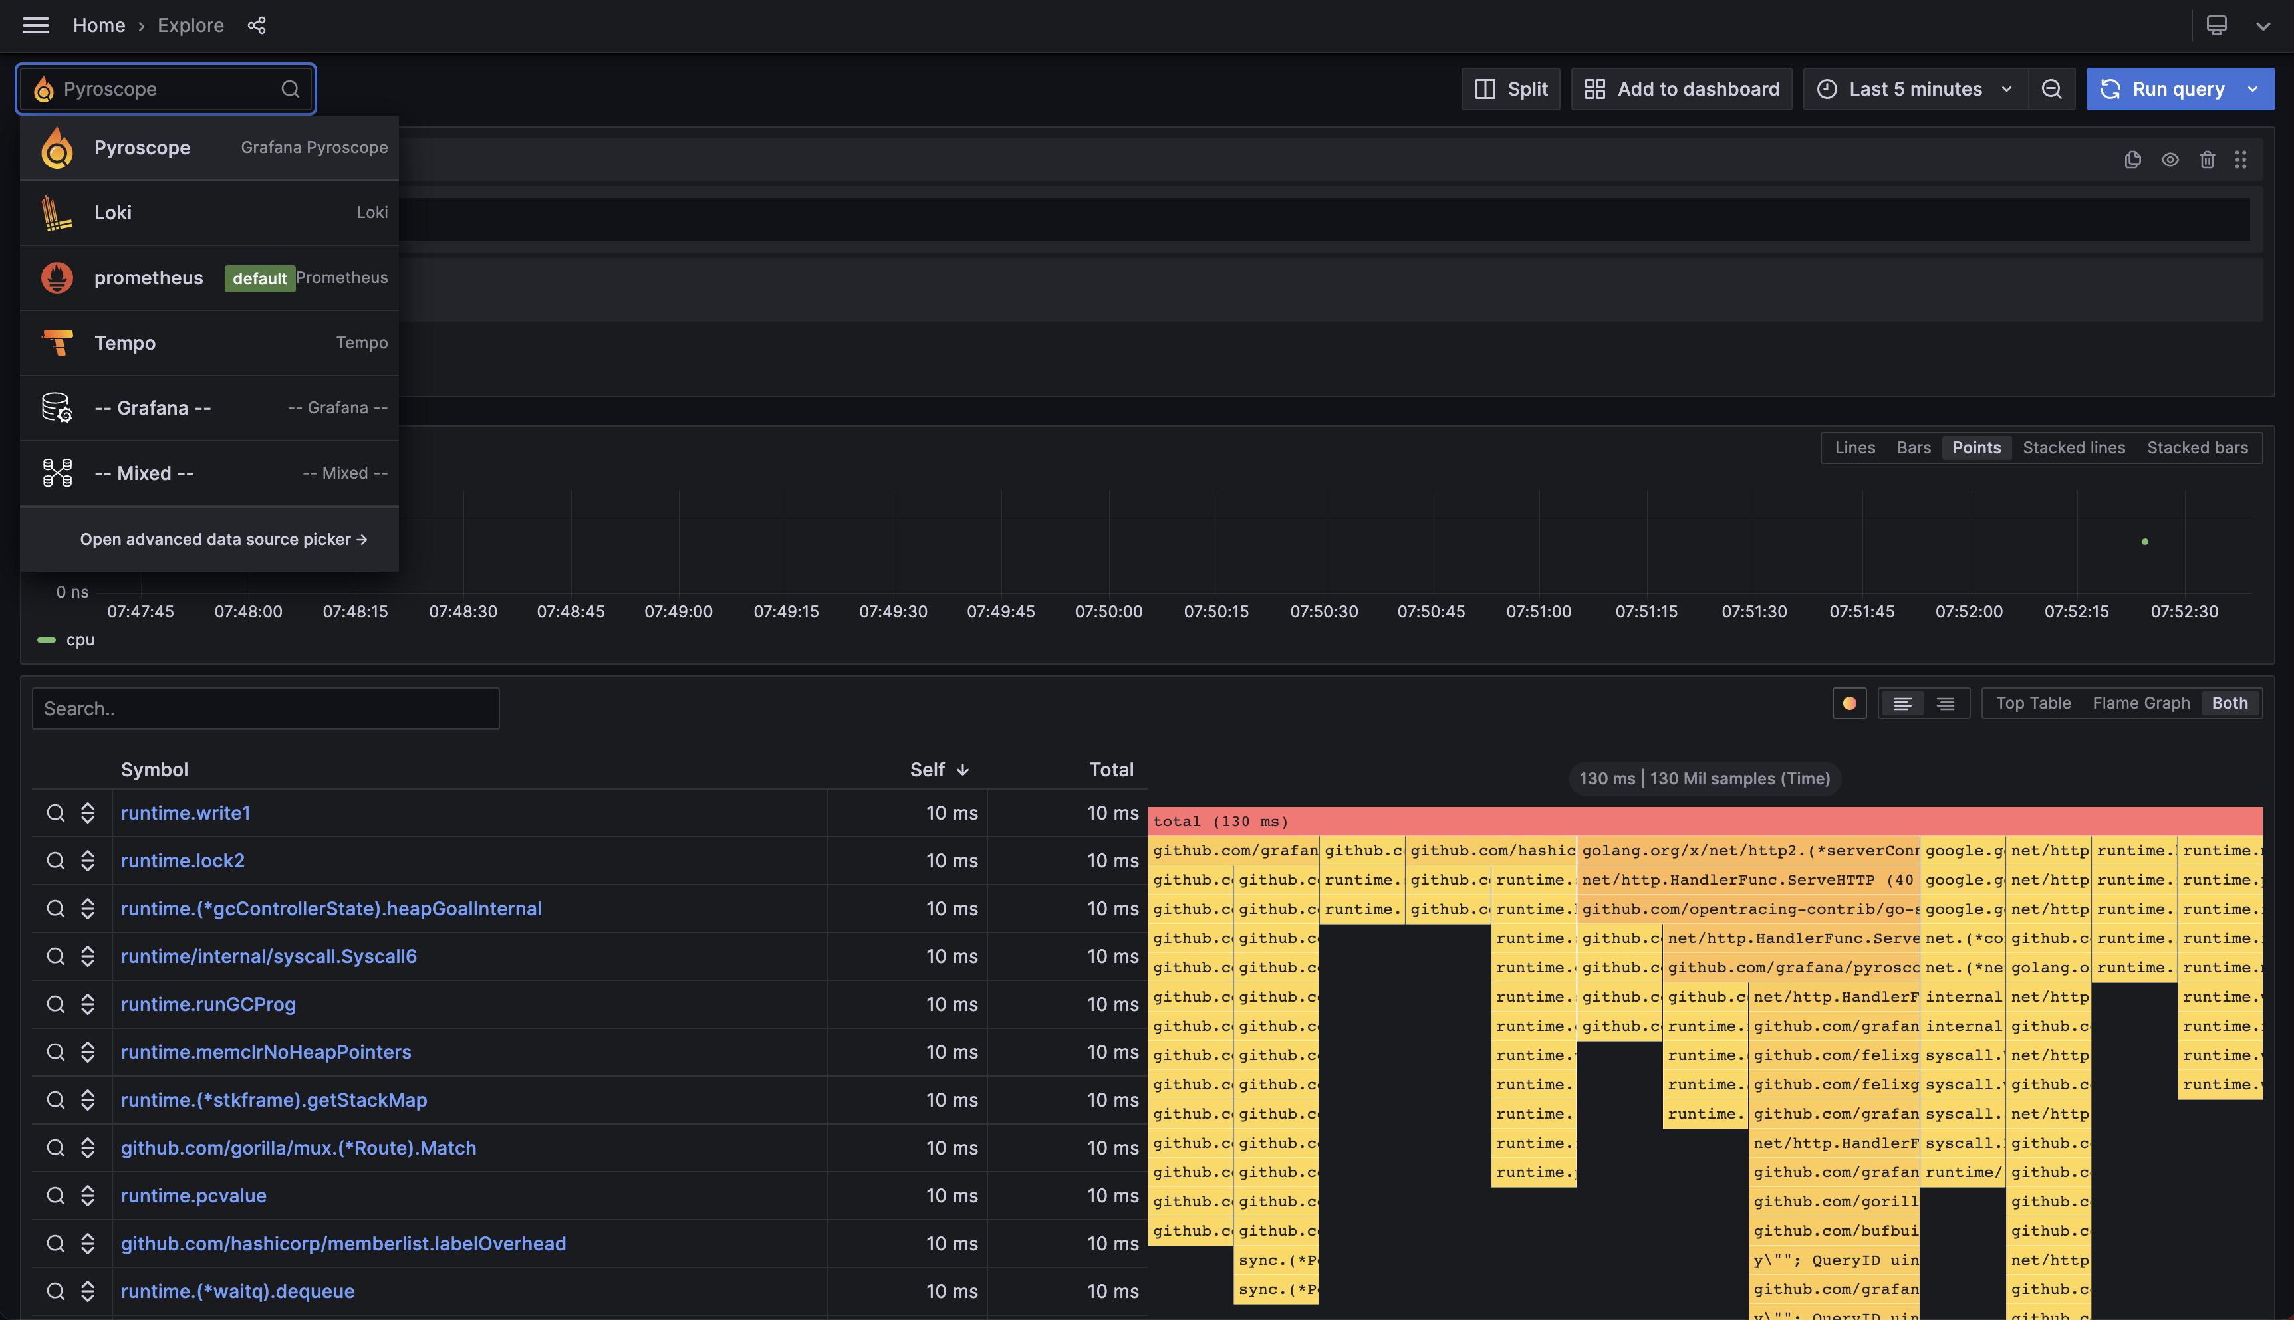
Task: Open the Run query dropdown arrow
Action: coord(2256,90)
